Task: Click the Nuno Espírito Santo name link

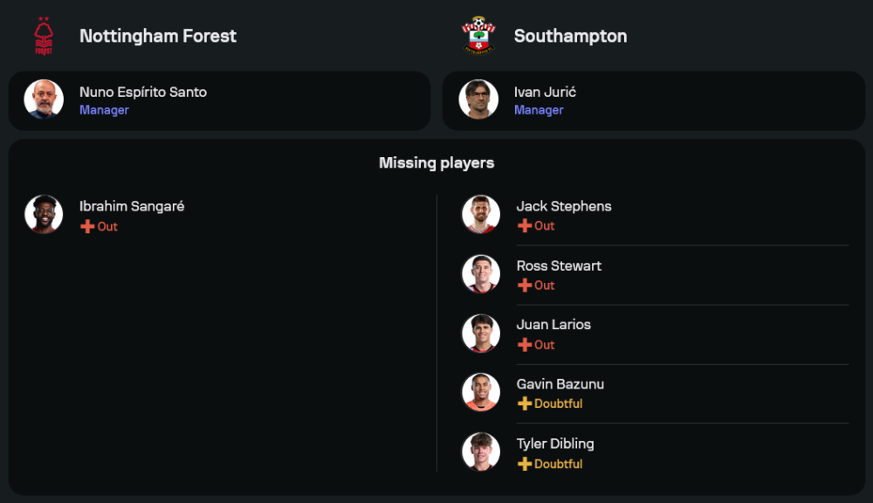Action: (x=143, y=92)
